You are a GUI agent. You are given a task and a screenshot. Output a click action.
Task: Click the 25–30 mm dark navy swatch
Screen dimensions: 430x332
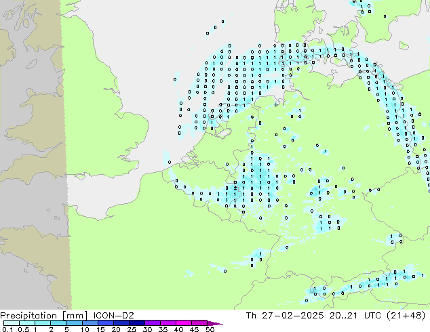pyautogui.click(x=137, y=323)
